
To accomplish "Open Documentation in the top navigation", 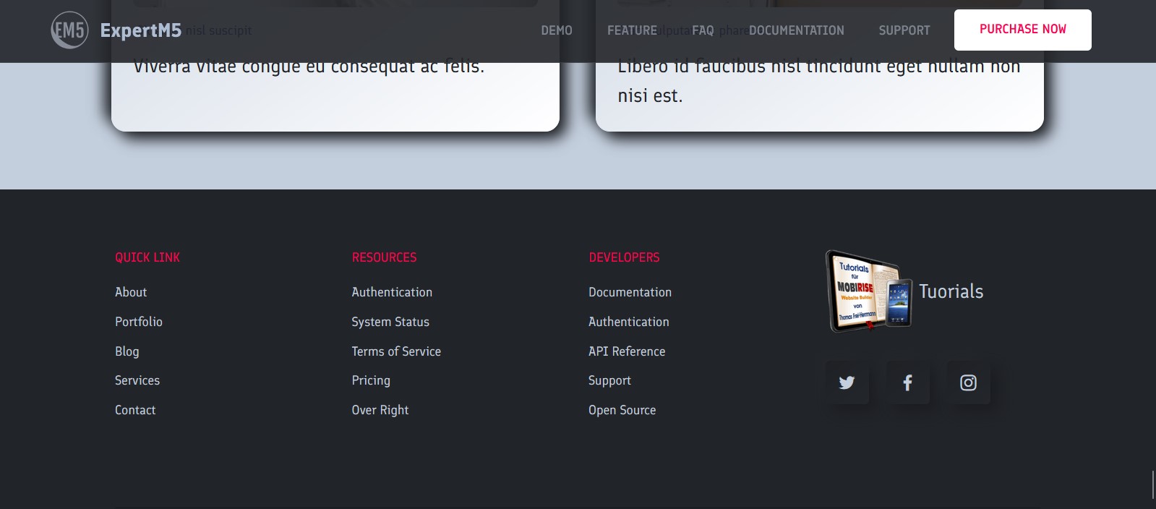I will pos(796,30).
